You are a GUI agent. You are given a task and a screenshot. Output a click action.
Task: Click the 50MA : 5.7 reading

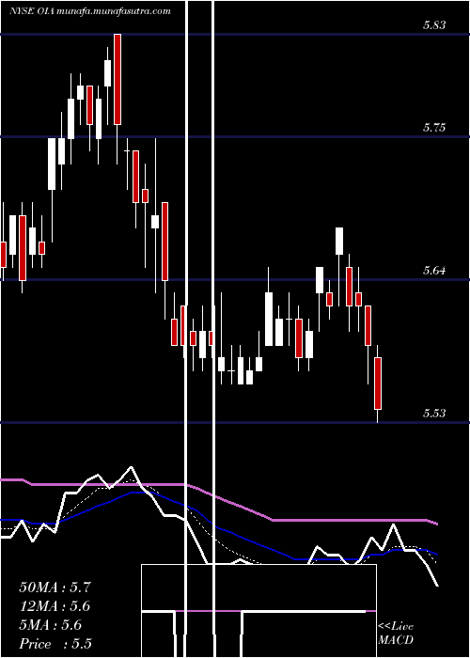pyautogui.click(x=55, y=587)
